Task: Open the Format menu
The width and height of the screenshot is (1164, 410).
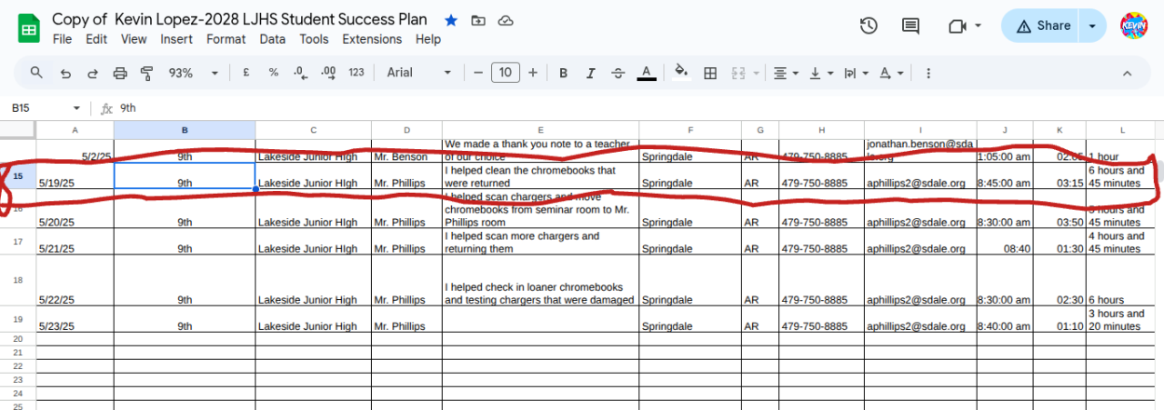Action: [x=226, y=39]
